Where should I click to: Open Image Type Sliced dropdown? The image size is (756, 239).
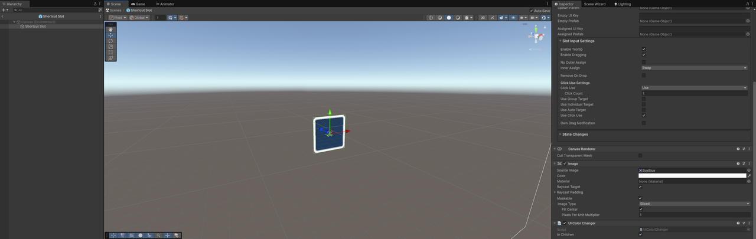click(x=695, y=204)
